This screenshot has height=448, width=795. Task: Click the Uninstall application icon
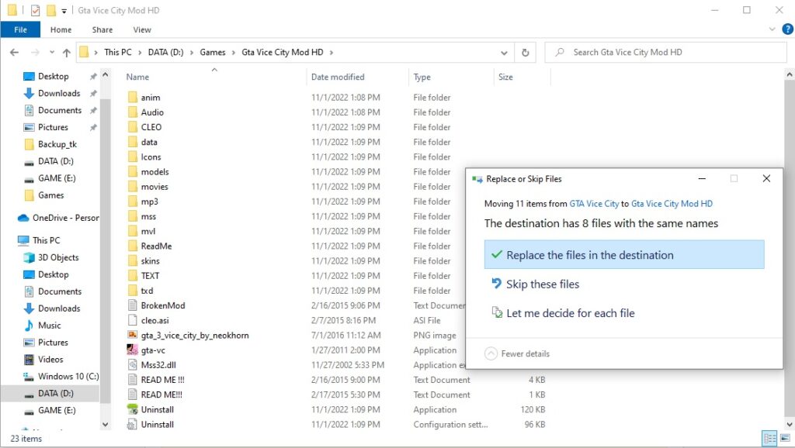click(x=132, y=409)
